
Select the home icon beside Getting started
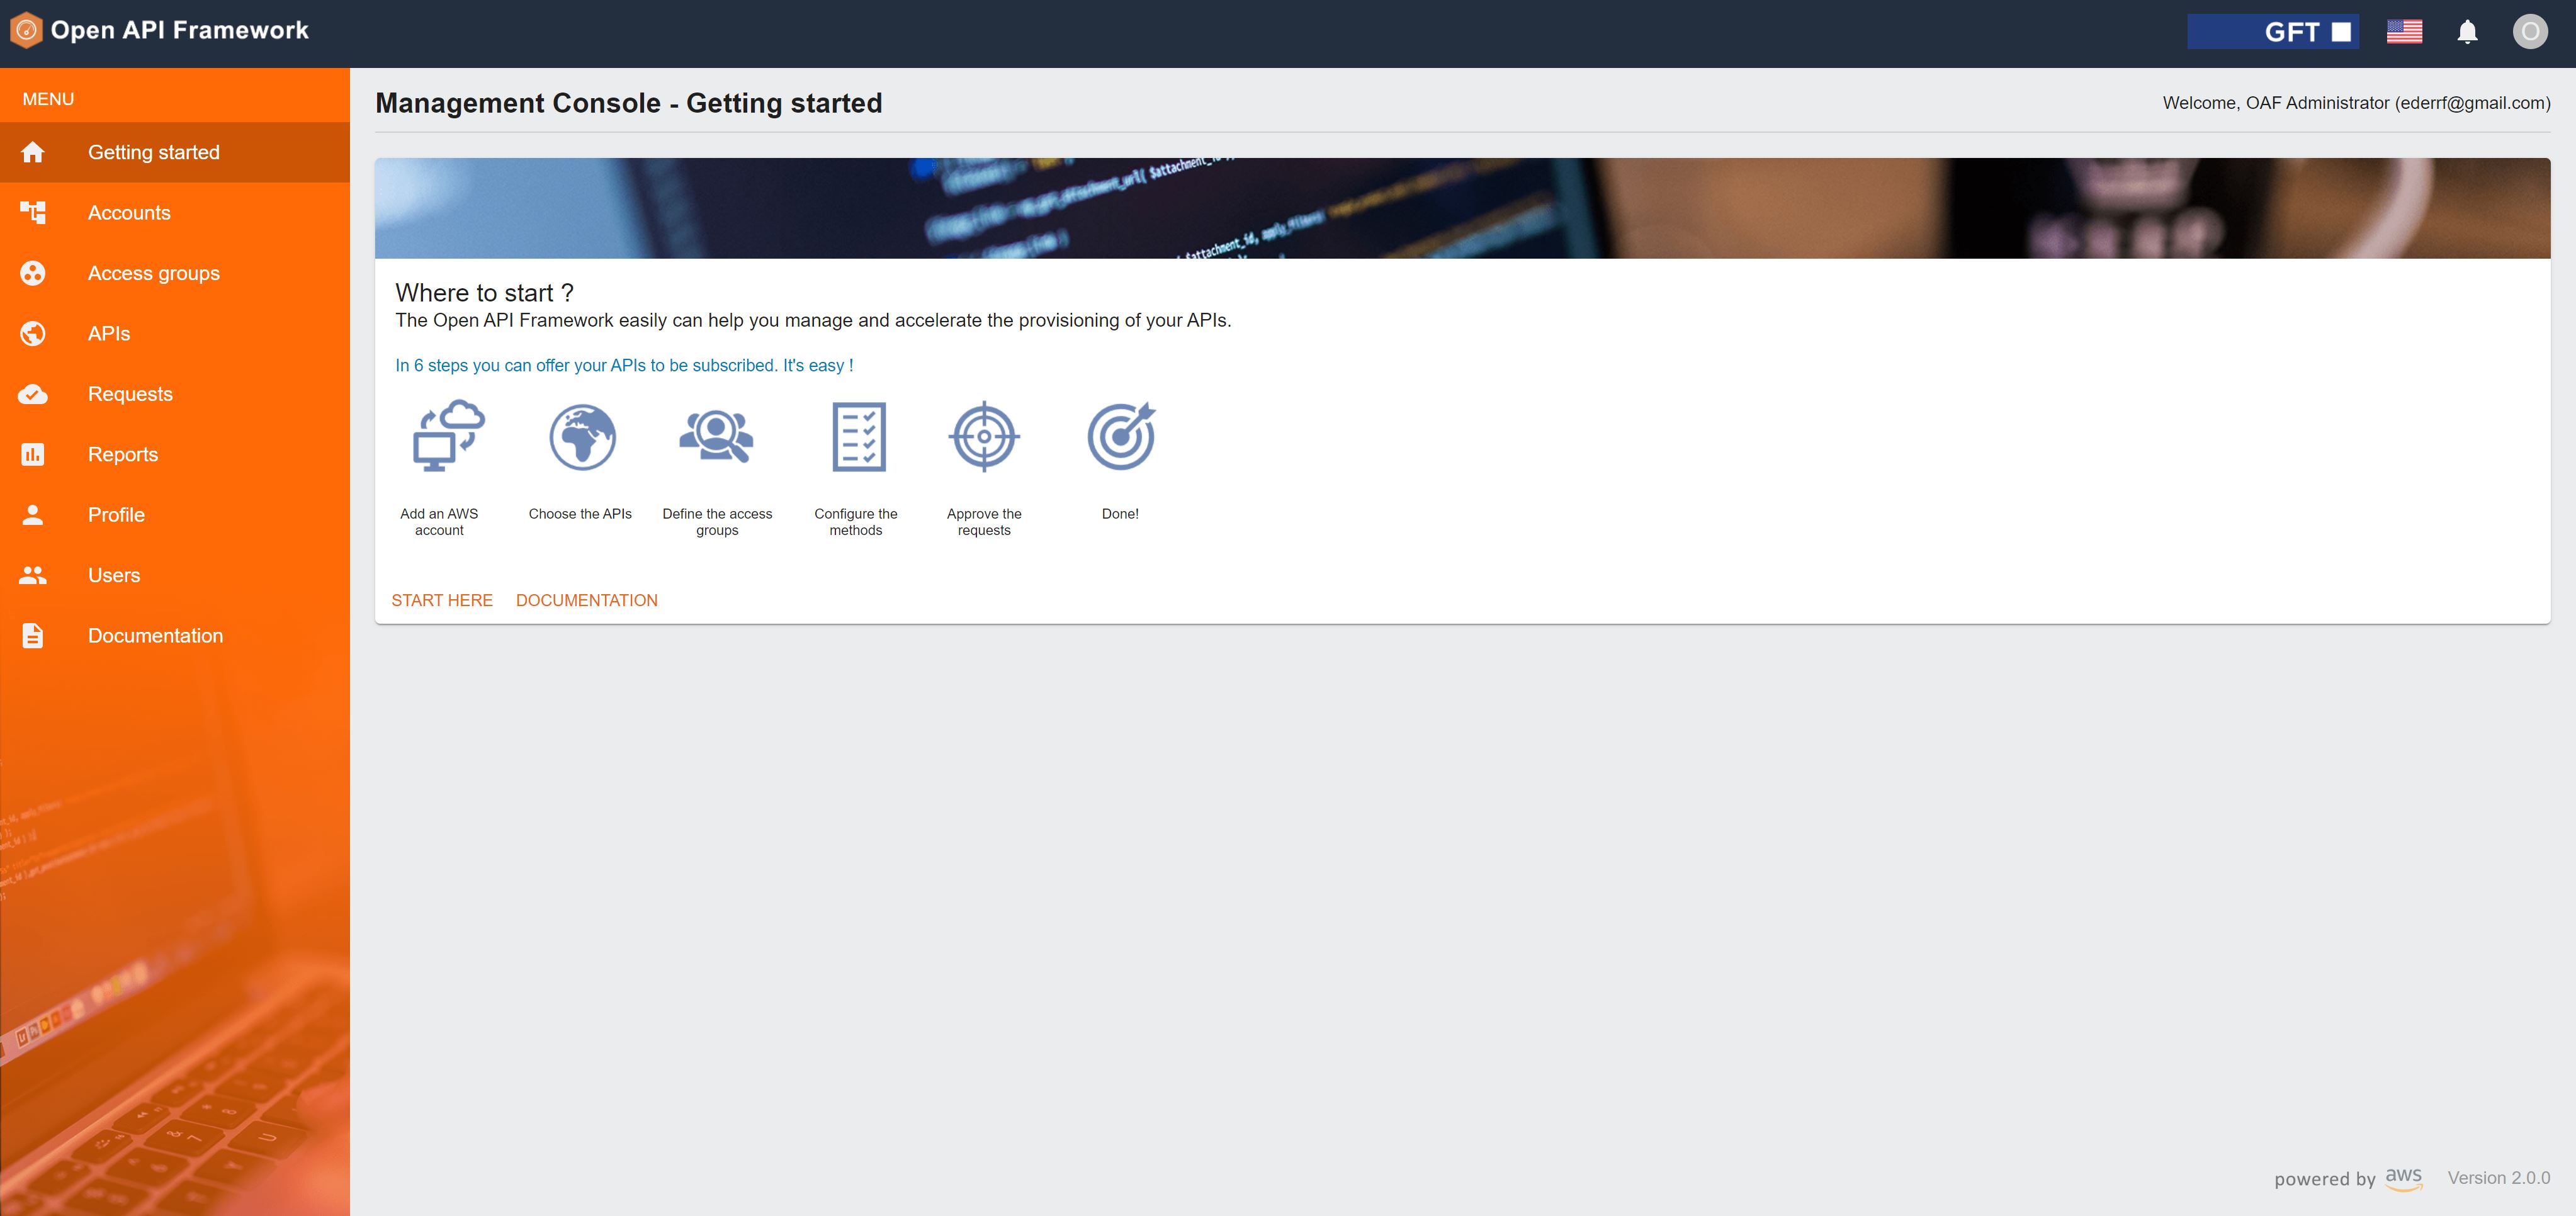click(x=33, y=151)
